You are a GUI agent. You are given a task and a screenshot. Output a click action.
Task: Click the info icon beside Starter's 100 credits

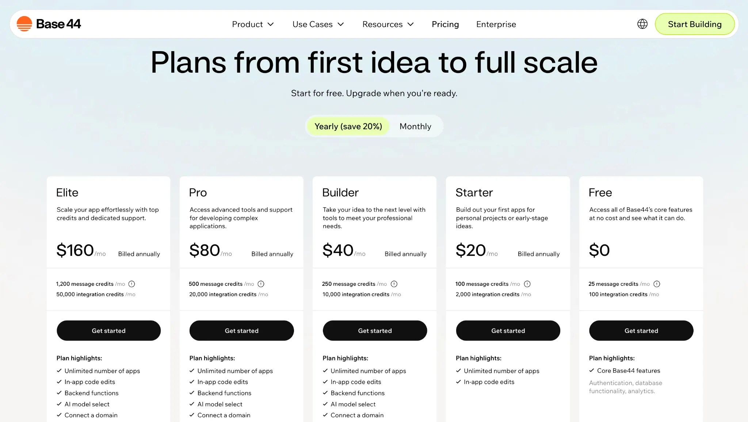tap(527, 284)
